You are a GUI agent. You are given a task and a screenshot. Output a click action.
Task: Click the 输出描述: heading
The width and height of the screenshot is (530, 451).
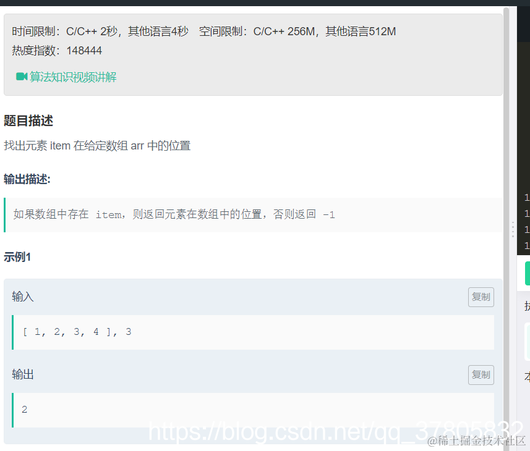[x=27, y=179]
